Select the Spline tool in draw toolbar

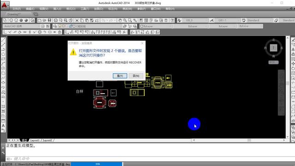click(3, 78)
